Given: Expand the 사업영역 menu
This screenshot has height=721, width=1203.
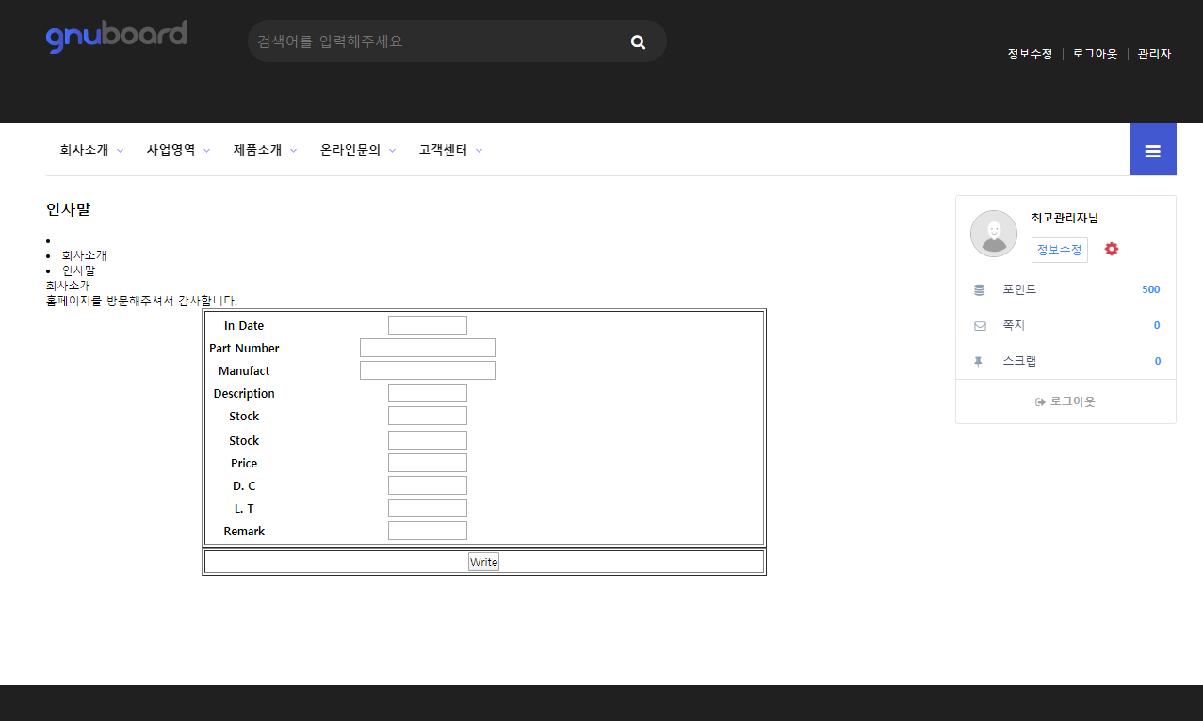Looking at the screenshot, I should pyautogui.click(x=177, y=150).
